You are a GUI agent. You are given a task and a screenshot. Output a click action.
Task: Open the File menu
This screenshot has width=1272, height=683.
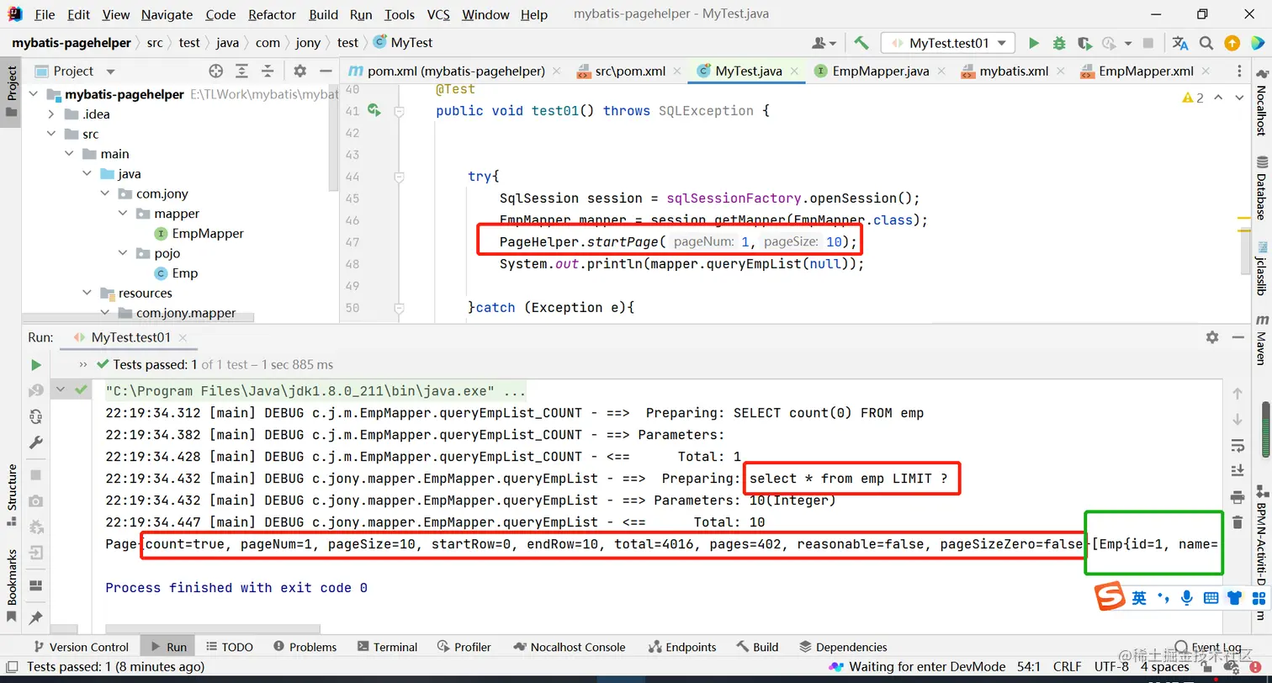45,14
